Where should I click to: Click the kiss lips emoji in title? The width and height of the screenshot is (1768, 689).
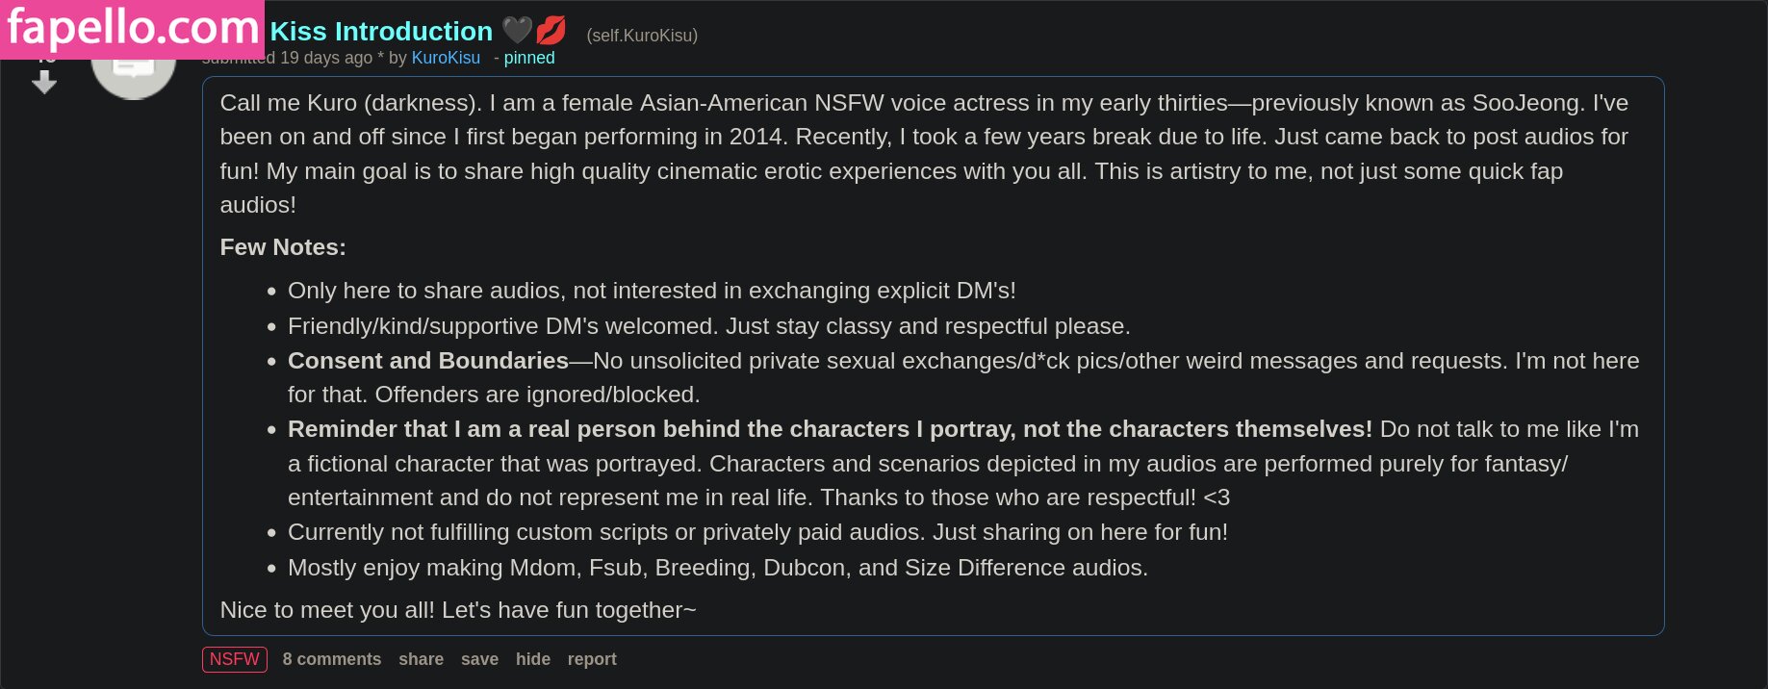click(551, 31)
